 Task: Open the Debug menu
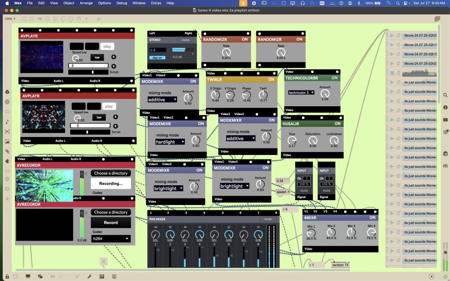click(122, 3)
